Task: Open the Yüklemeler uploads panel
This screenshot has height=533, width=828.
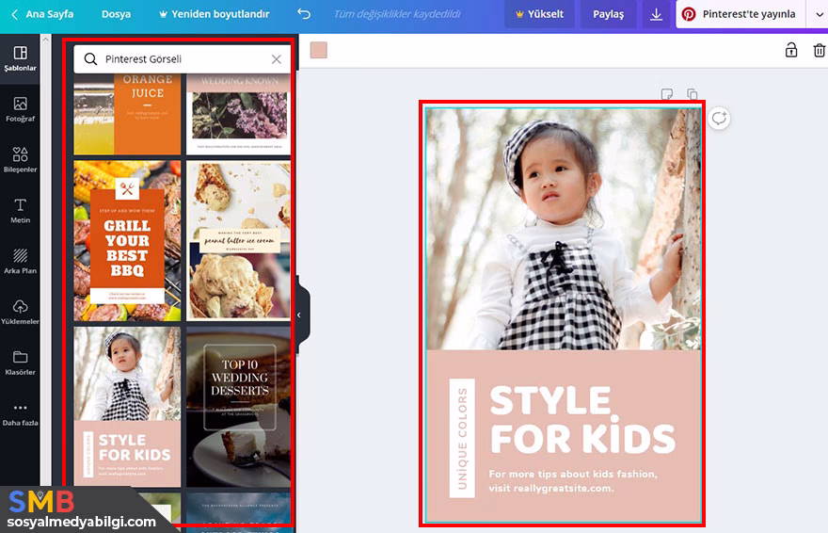Action: pos(20,313)
